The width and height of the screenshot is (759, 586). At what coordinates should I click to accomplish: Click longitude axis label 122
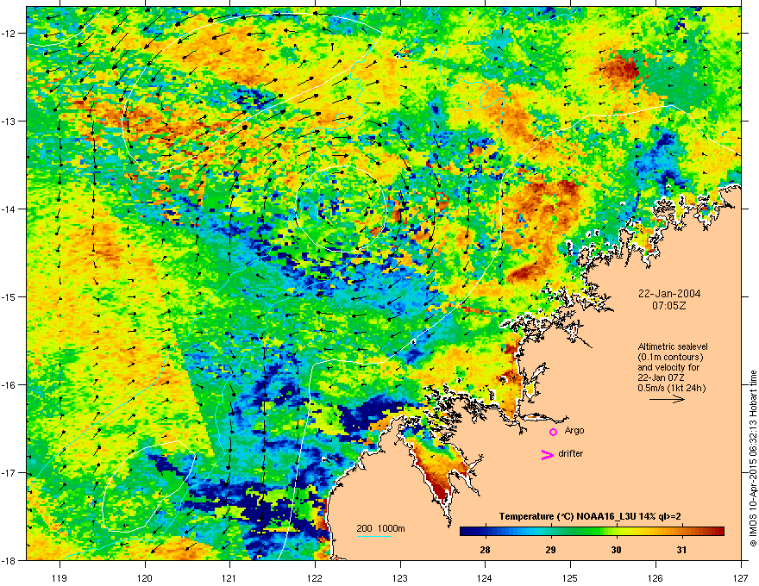(315, 577)
